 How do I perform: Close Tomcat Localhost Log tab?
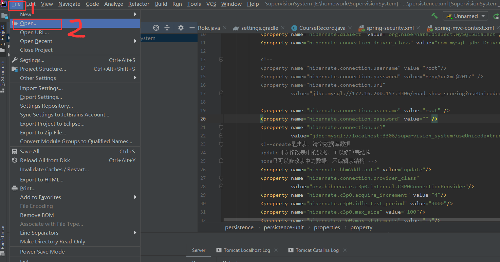(x=276, y=250)
